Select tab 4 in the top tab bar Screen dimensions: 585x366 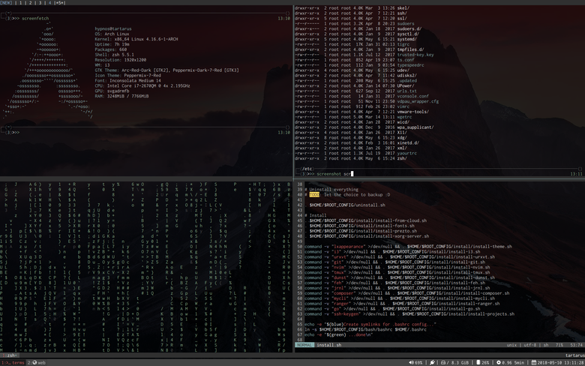49,2
